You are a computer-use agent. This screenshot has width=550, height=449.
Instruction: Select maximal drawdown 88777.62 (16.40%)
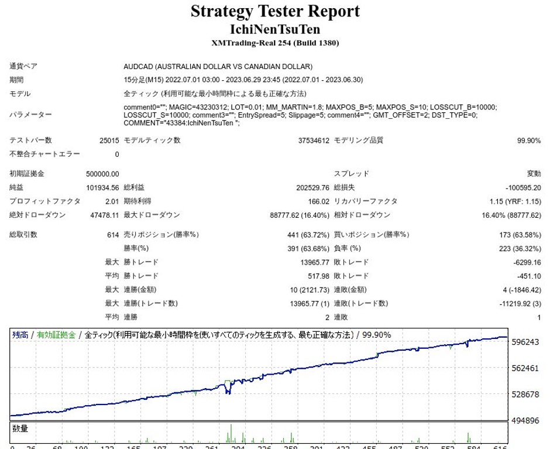pos(300,215)
